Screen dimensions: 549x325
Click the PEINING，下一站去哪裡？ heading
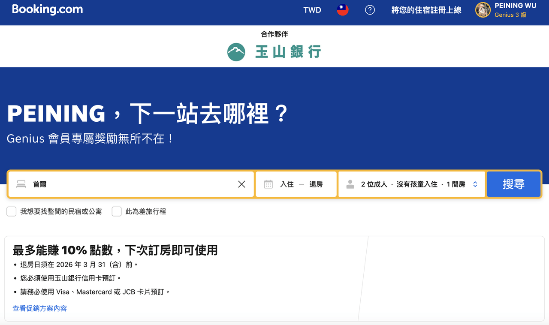click(x=147, y=114)
